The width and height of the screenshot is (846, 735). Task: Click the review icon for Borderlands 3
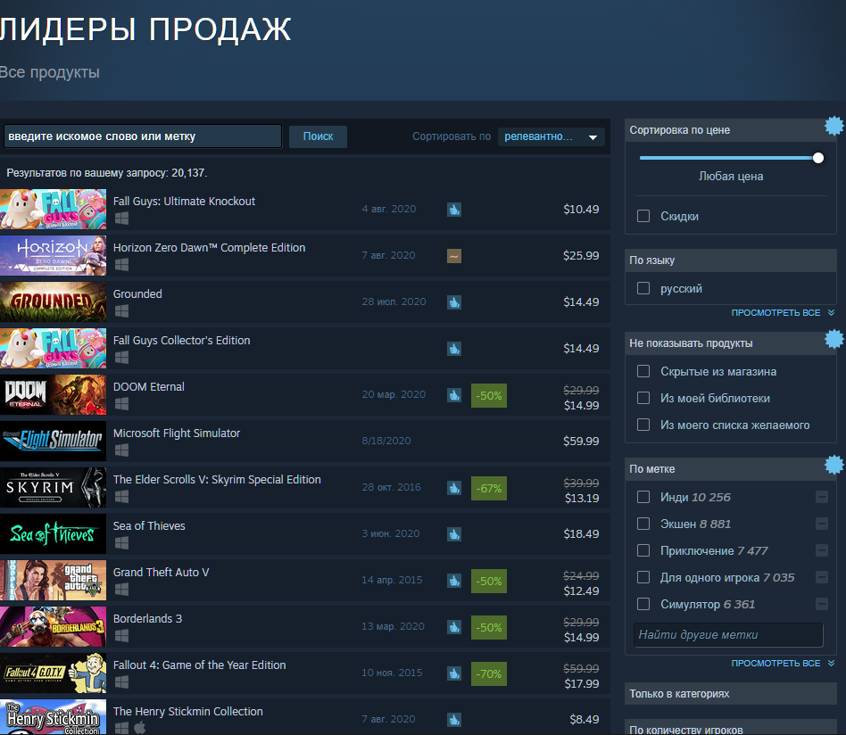click(x=454, y=626)
